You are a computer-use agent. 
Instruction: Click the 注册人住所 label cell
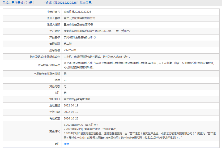point(32,25)
